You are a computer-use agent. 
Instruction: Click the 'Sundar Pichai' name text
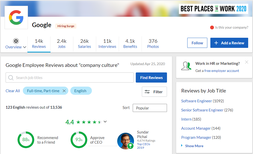[x=143, y=134]
